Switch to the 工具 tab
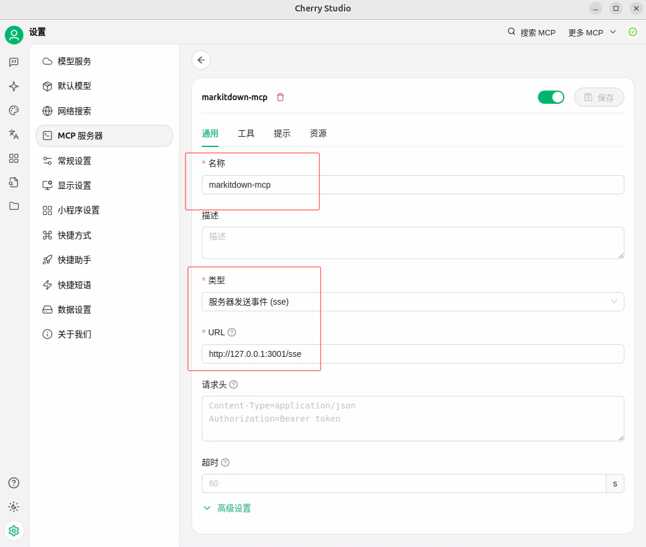This screenshot has height=547, width=646. [246, 133]
